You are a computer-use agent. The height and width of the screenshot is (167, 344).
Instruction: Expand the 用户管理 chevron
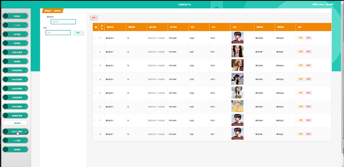(x=26, y=34)
